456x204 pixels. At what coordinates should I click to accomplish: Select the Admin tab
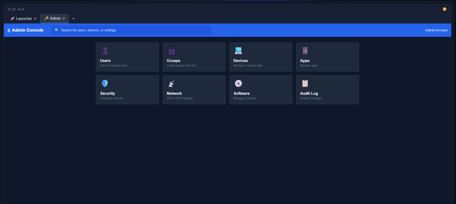(x=54, y=18)
